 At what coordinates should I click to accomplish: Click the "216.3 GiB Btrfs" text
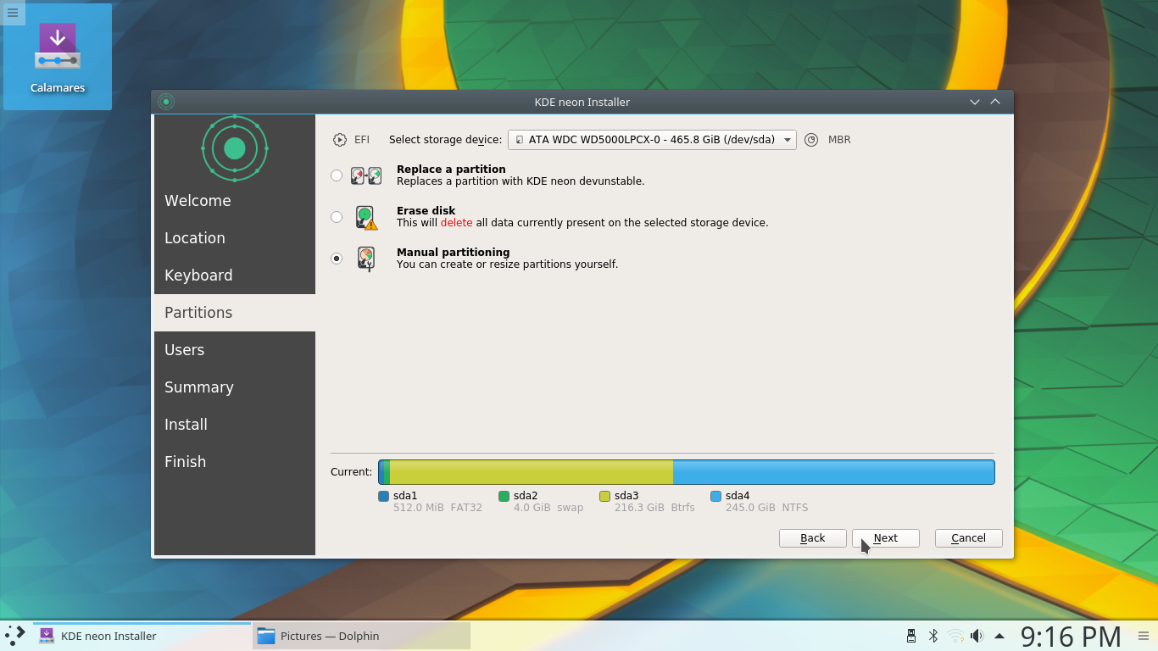pos(654,508)
